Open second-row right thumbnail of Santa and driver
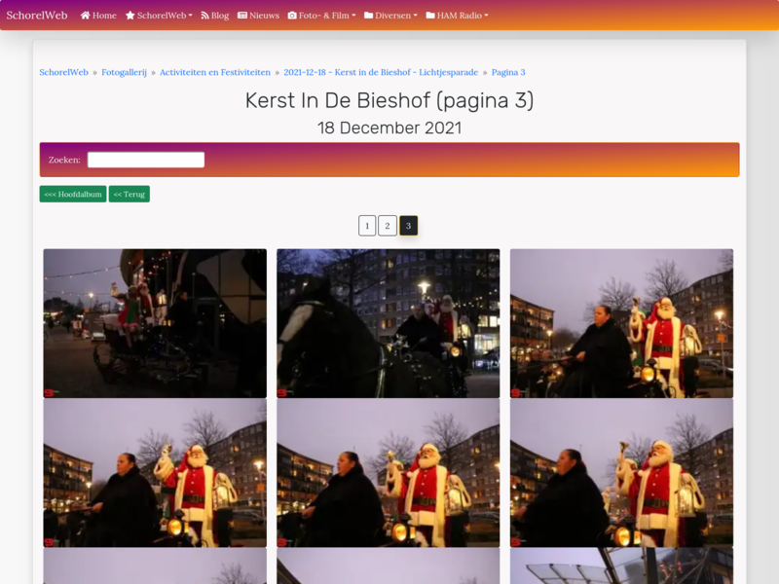The image size is (779, 584). pyautogui.click(x=621, y=473)
